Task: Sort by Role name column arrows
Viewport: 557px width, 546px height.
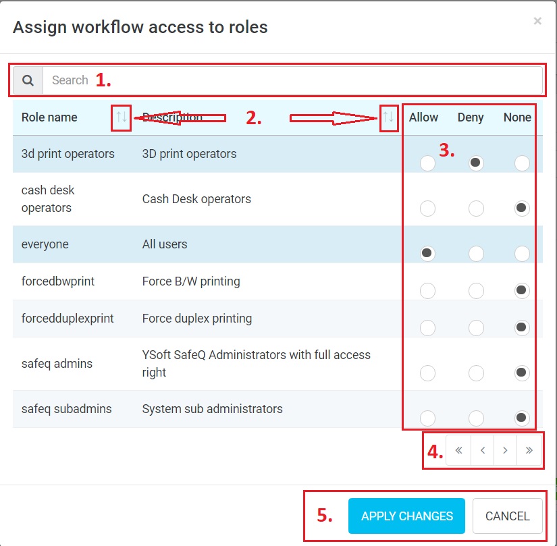Action: (x=122, y=117)
